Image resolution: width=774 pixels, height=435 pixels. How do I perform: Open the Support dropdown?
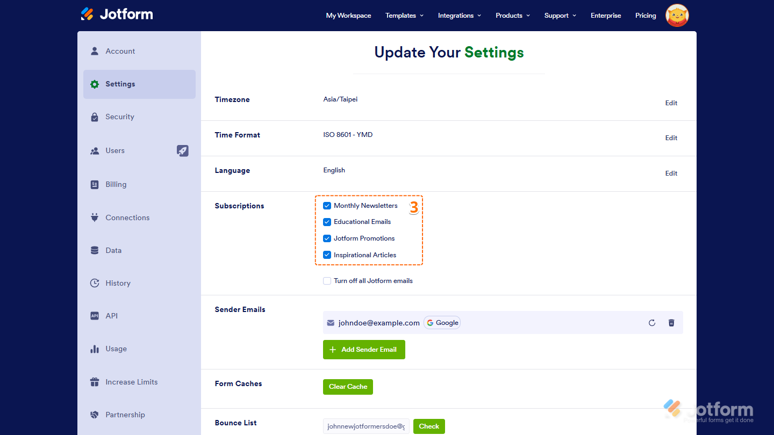click(x=560, y=16)
